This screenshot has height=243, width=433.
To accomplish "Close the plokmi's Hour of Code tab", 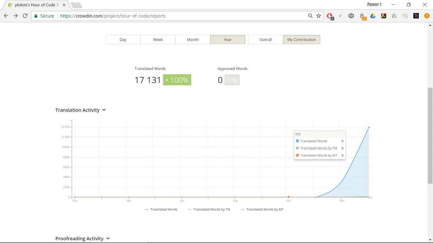I will (x=64, y=5).
